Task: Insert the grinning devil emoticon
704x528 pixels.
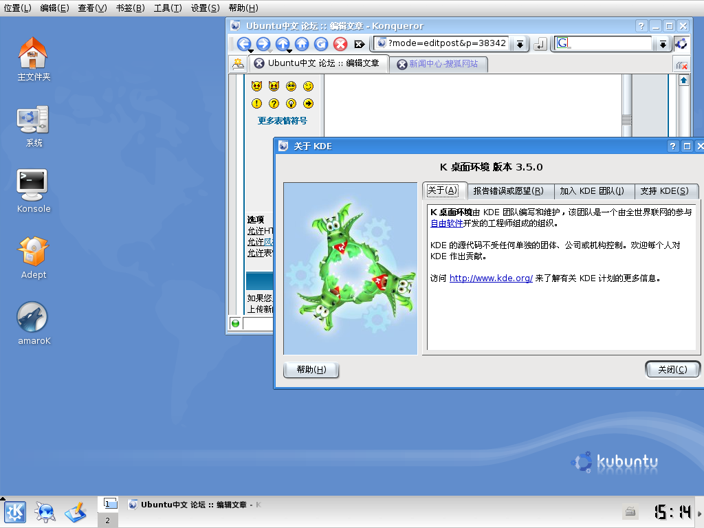Action: coord(274,86)
